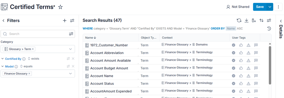
Task: Toggle warning tag on Account Budget Amount
Action: (x=248, y=68)
